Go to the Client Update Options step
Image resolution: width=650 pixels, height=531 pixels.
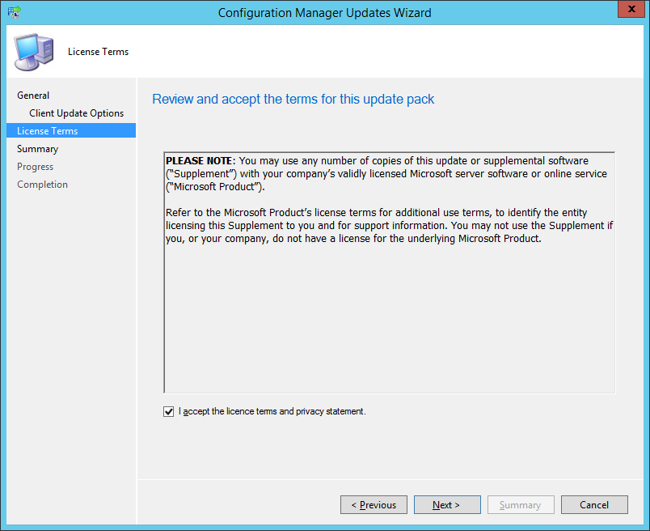coord(76,113)
